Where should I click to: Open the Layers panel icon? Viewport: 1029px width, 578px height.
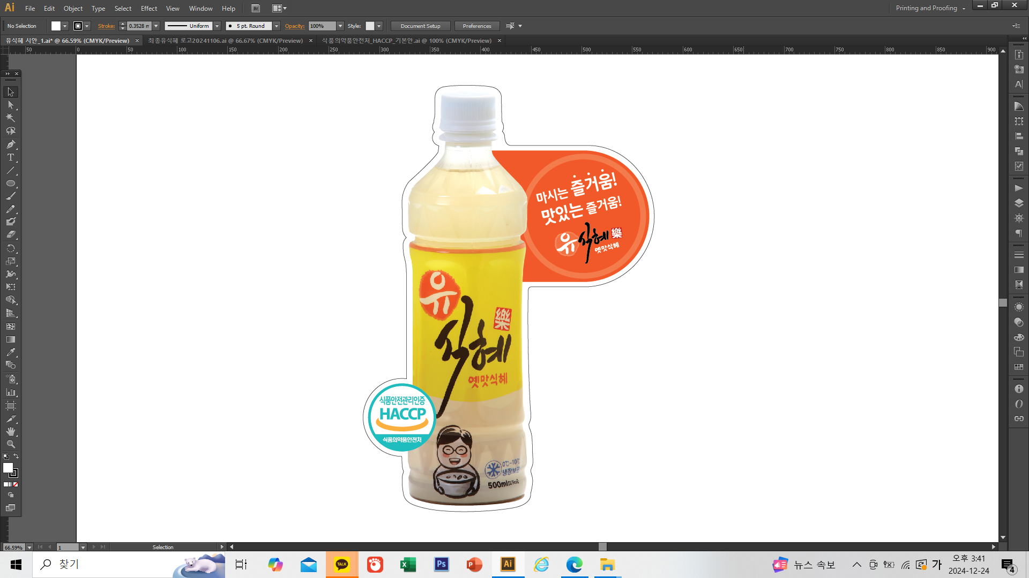click(x=1019, y=203)
